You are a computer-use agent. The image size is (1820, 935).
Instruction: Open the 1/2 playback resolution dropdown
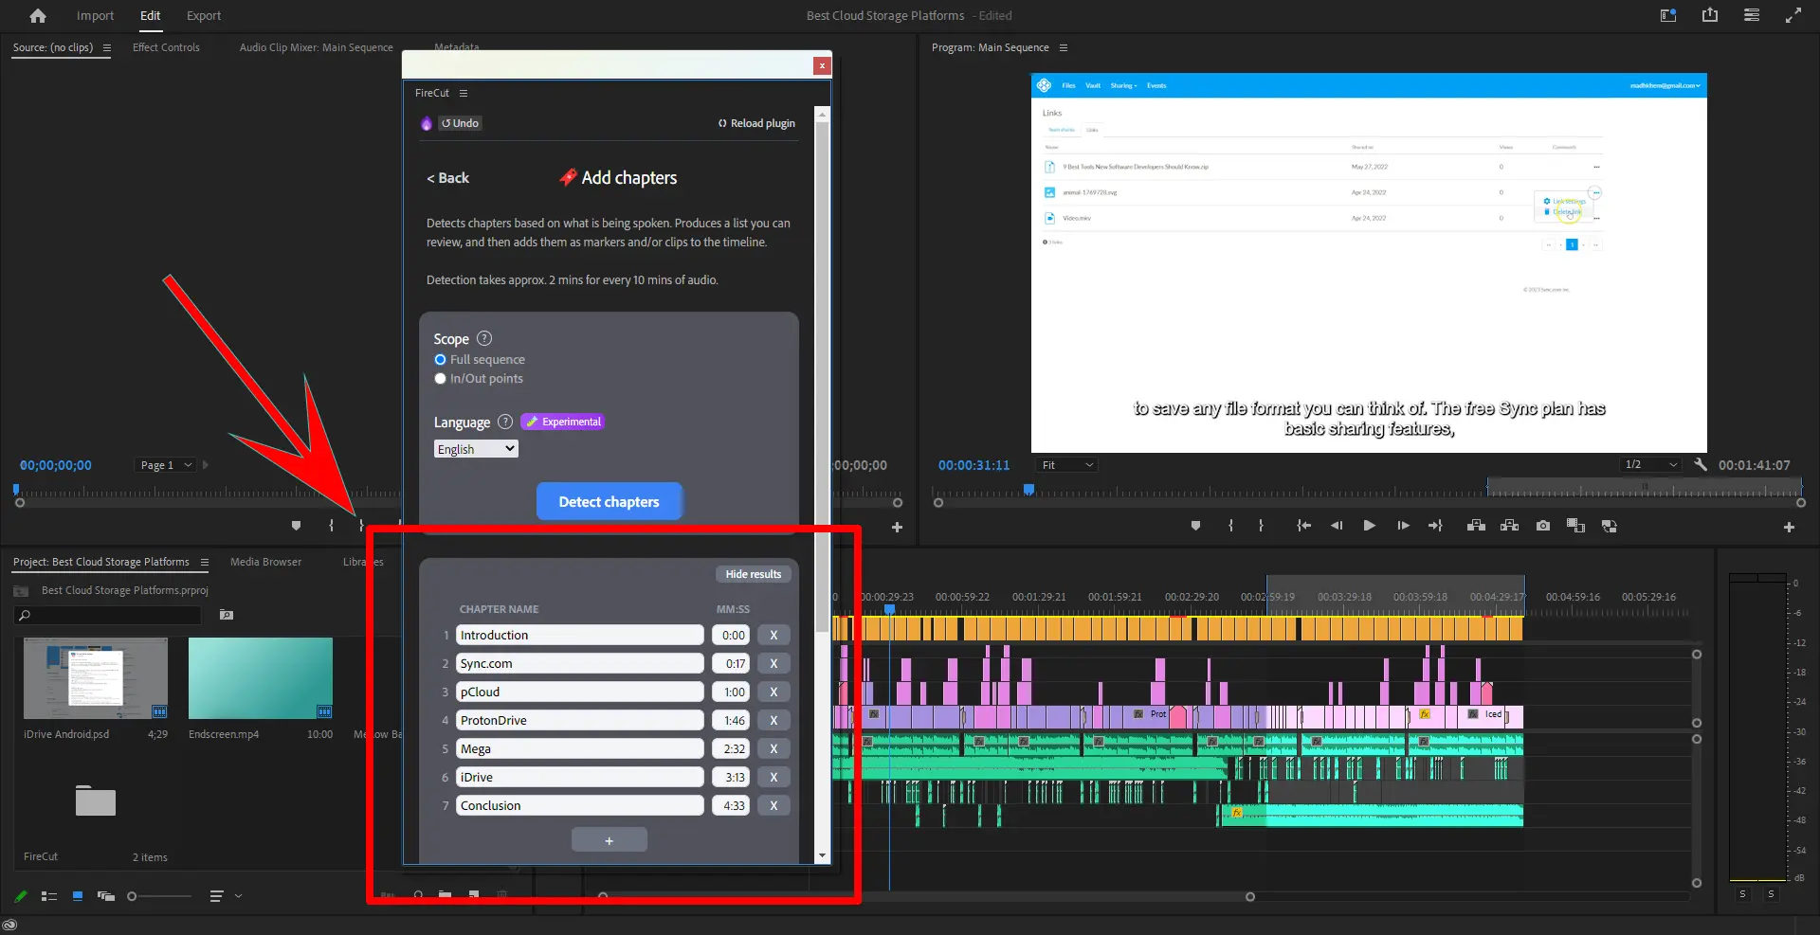1650,465
